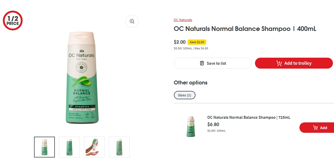Click the magnifier zoom icon on product image

[132, 21]
